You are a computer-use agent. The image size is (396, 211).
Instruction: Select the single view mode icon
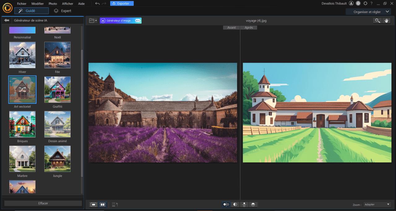tap(94, 204)
